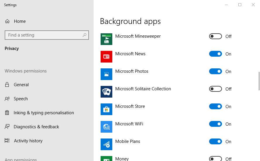
Task: Open the General privacy settings
Action: point(21,85)
